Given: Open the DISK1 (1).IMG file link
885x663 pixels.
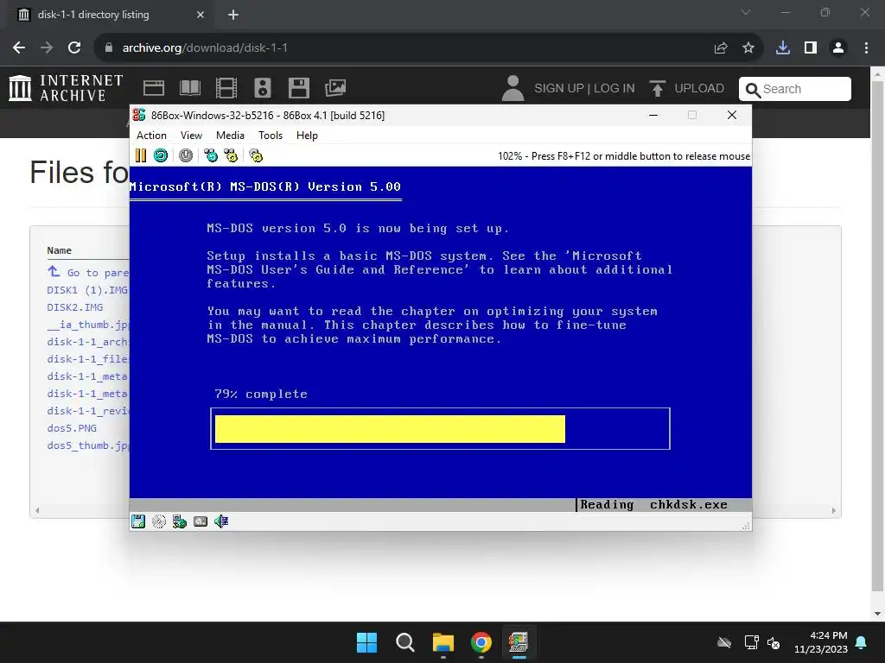Looking at the screenshot, I should pos(87,290).
